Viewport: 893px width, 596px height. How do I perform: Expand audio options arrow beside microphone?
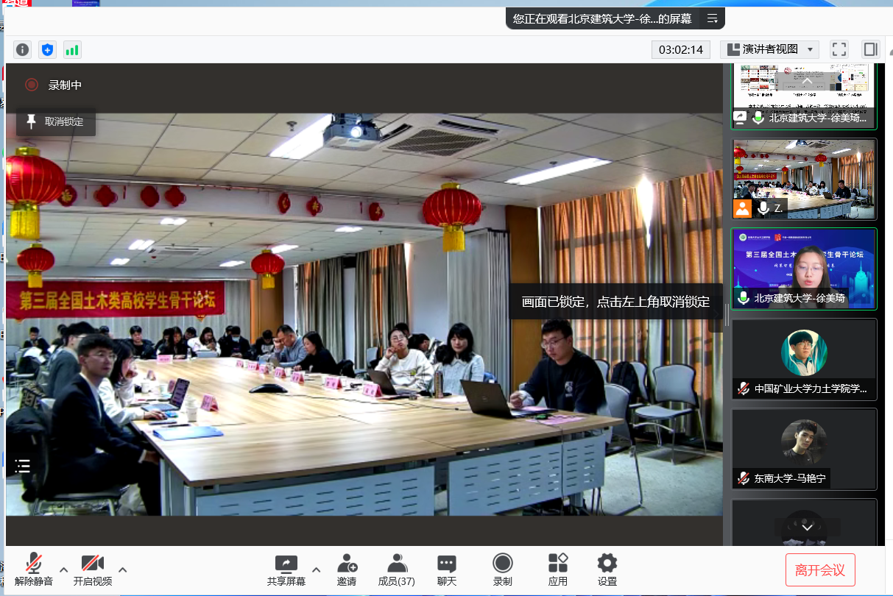pyautogui.click(x=64, y=570)
